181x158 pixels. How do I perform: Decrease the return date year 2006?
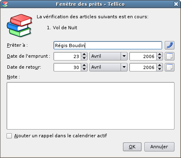click(x=159, y=69)
